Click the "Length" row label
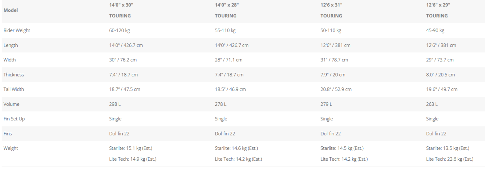Image resolution: width=485 pixels, height=169 pixels. [x=11, y=45]
